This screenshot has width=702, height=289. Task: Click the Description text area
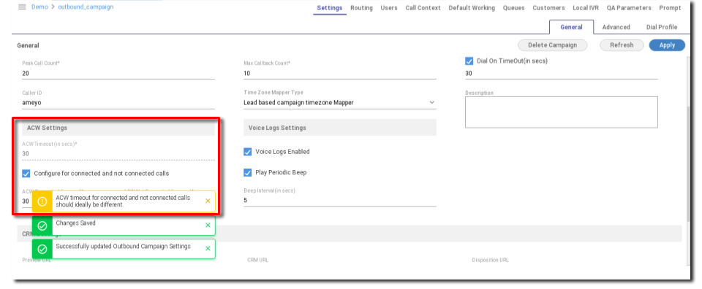coord(562,112)
